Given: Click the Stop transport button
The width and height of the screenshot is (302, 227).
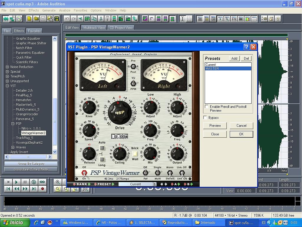Looking at the screenshot, I should (x=8, y=182).
